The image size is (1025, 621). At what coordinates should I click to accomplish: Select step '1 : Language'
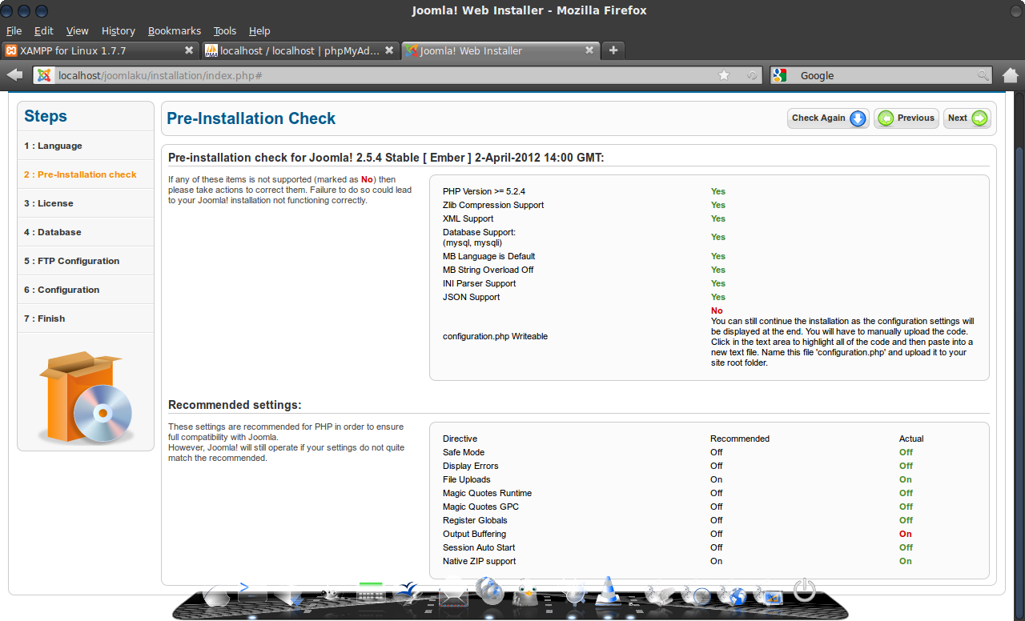click(86, 146)
